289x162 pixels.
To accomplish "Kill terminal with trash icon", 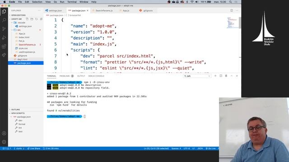I will click(226, 76).
